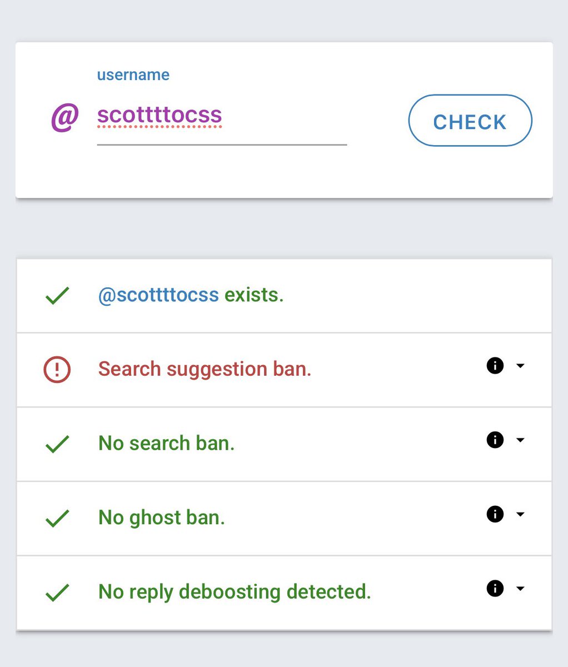Click the 'username' field label
Viewport: 568px width, 667px height.
click(x=133, y=75)
